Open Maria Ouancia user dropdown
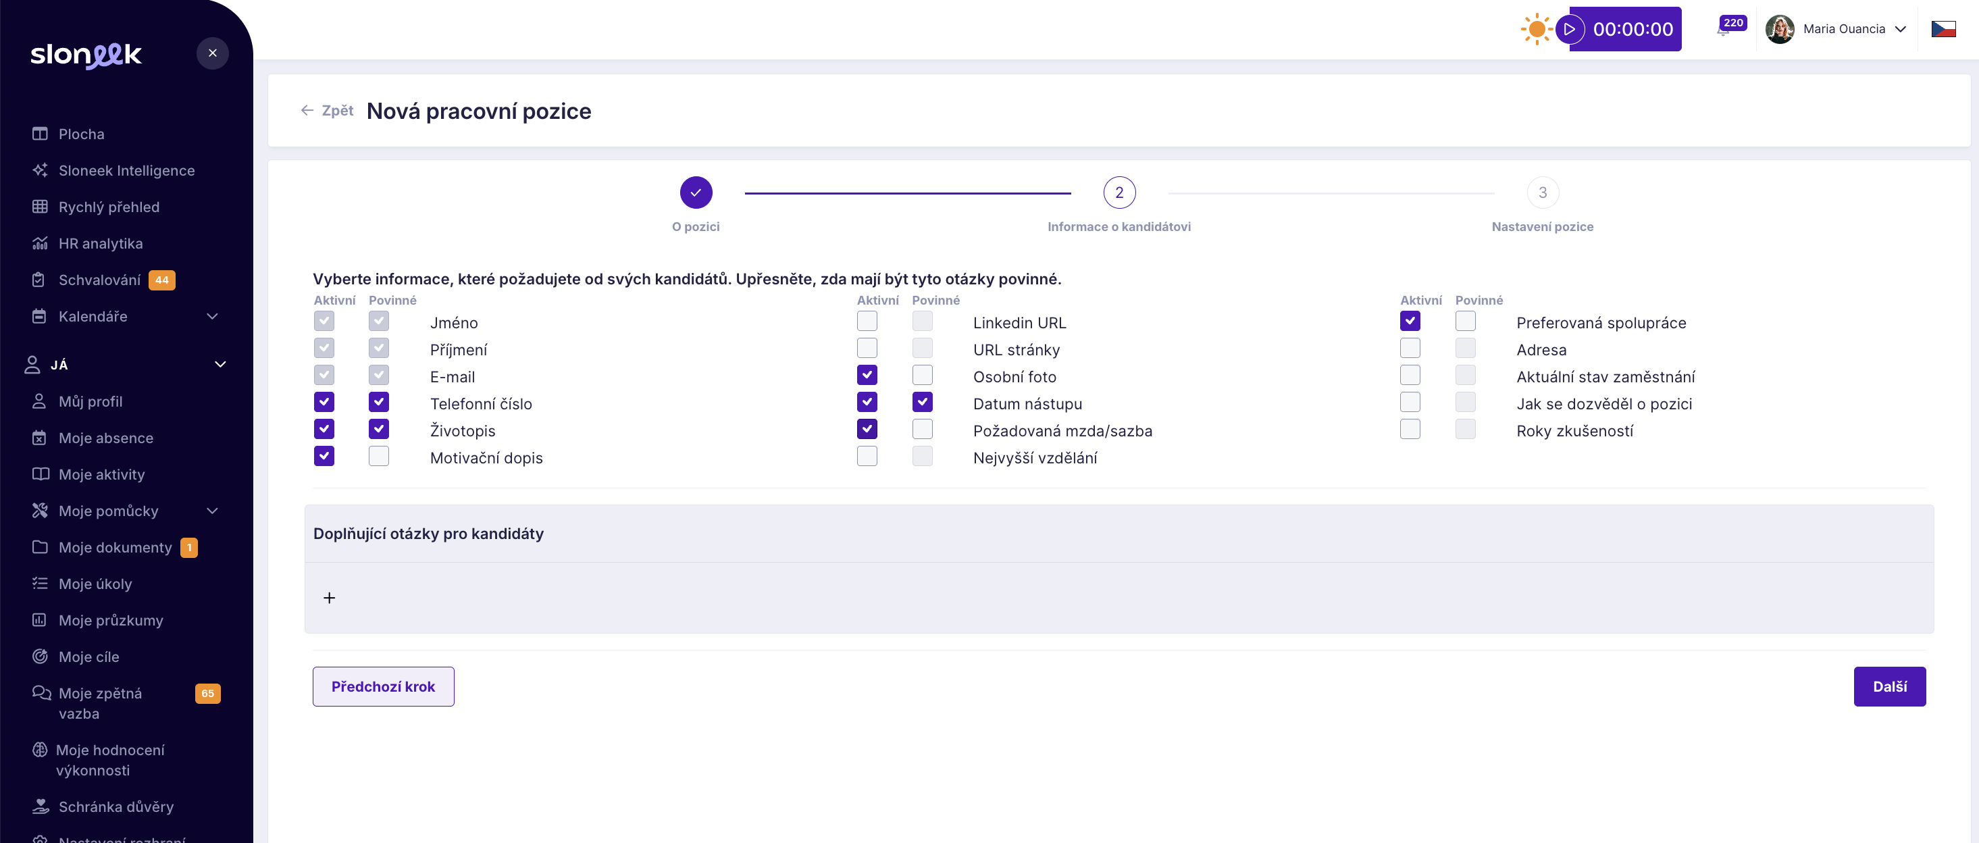 coord(1844,29)
